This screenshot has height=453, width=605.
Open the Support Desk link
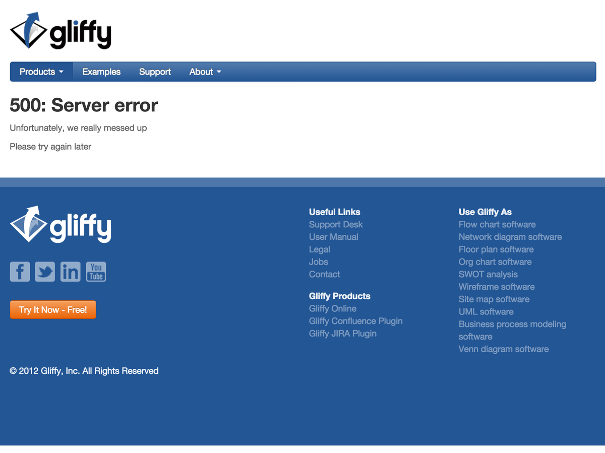[x=336, y=224]
